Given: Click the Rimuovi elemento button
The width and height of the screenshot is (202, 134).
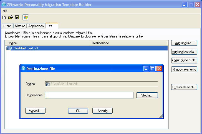Looking at the screenshot, I should (x=184, y=69).
